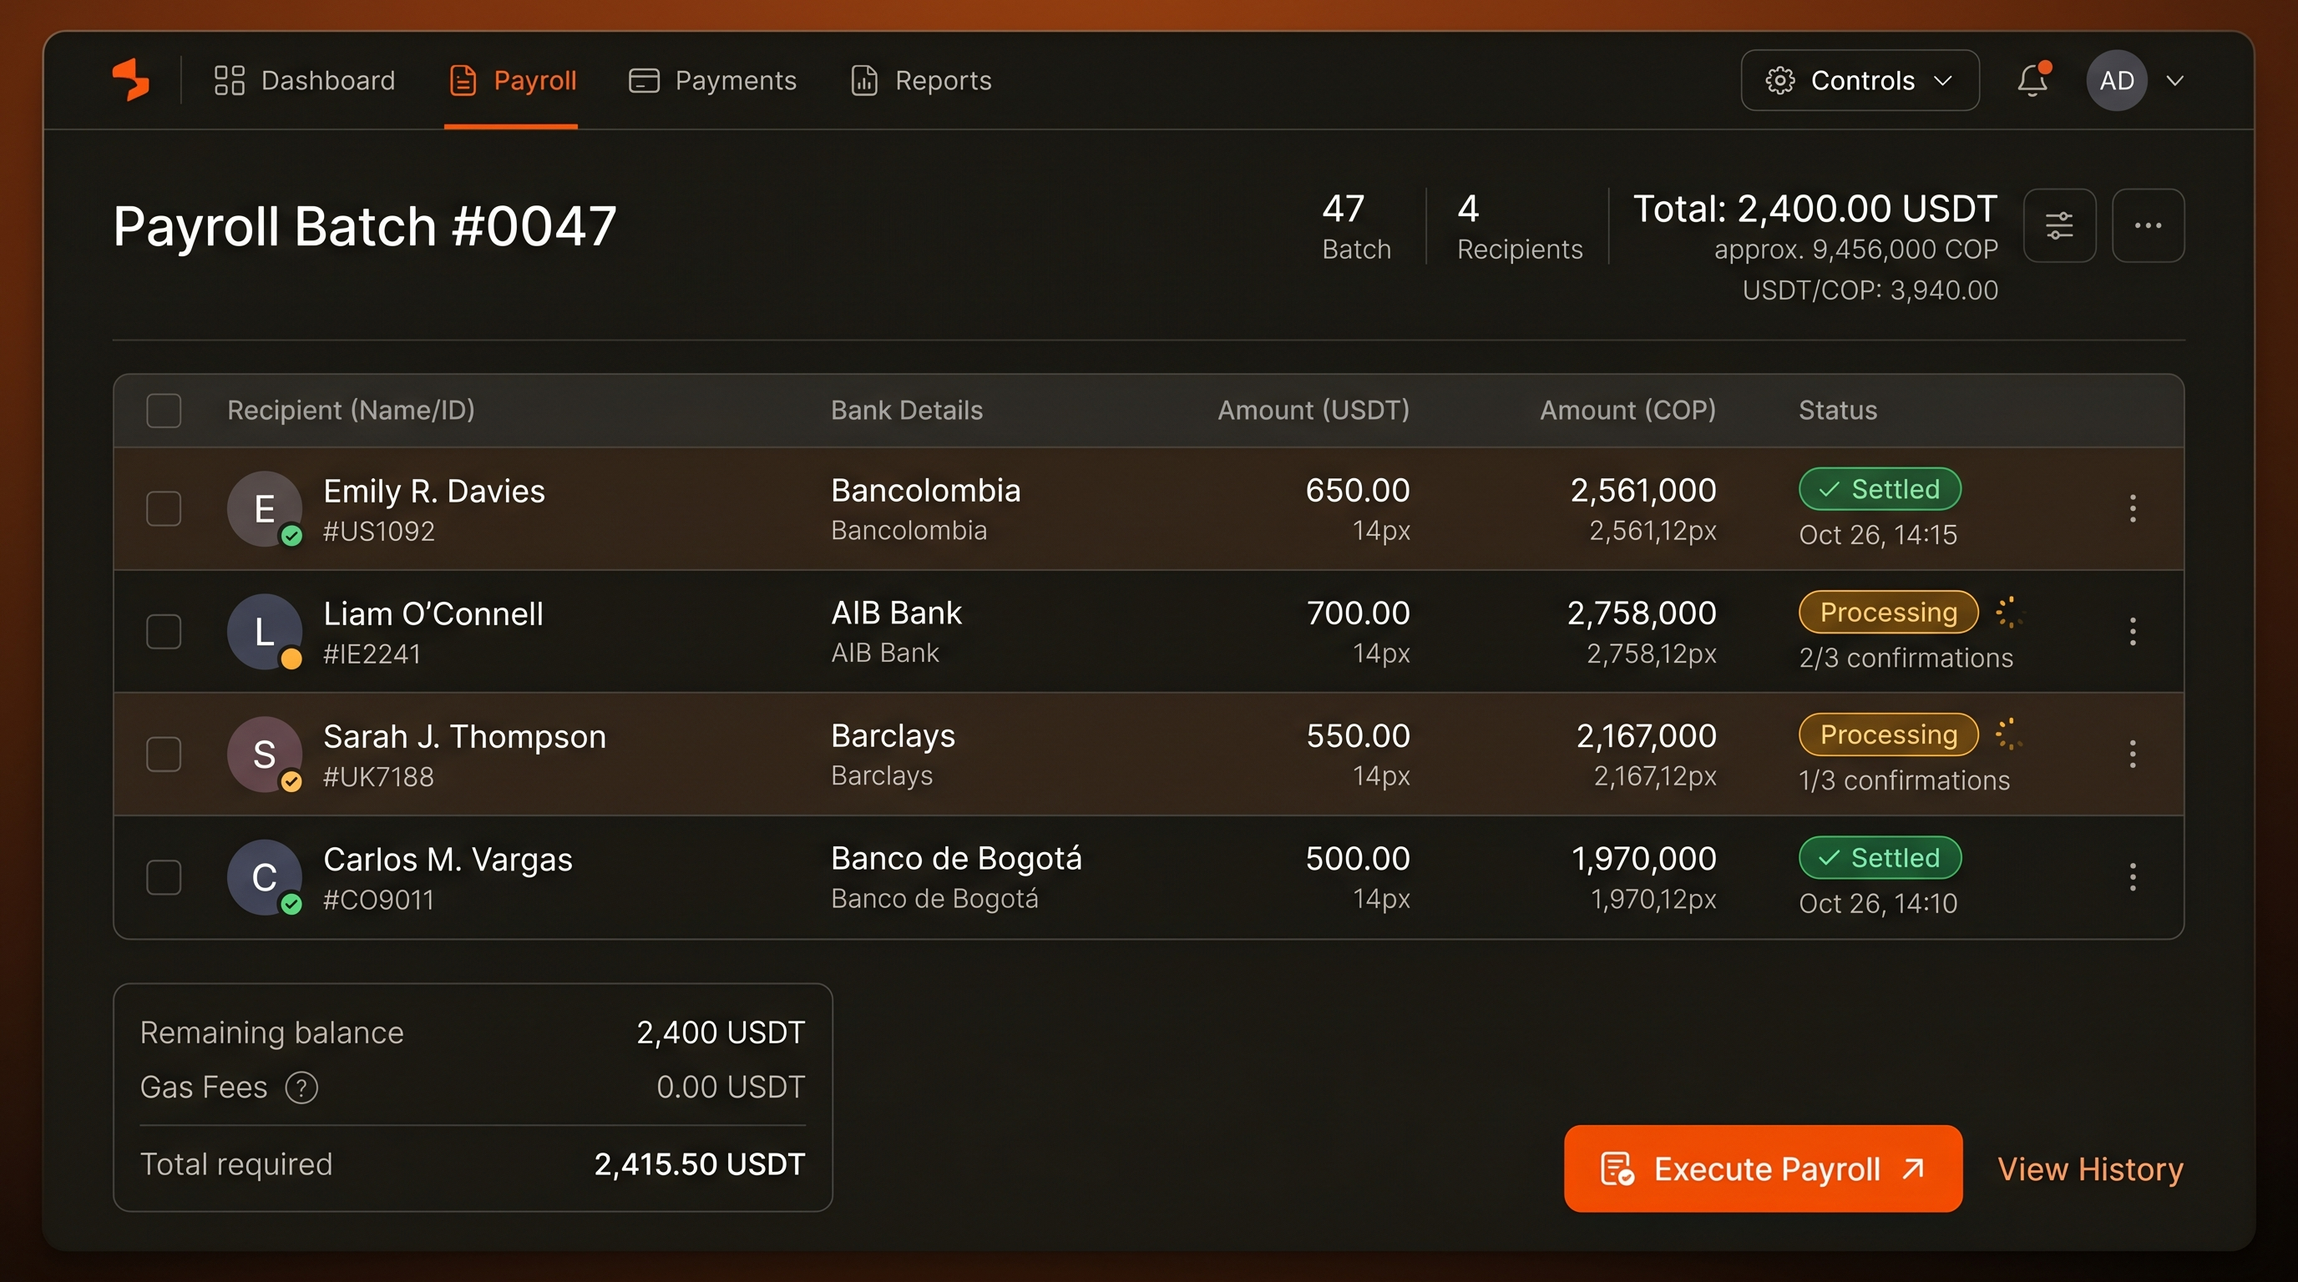Click the USDT/COP: 3,940.00 rate

pyautogui.click(x=1870, y=290)
